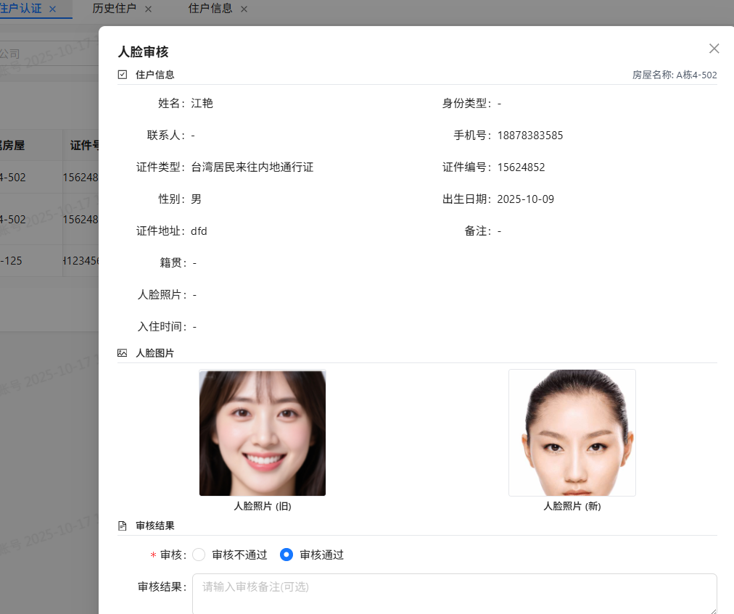Close the 历史住户 tab via its X

(147, 9)
